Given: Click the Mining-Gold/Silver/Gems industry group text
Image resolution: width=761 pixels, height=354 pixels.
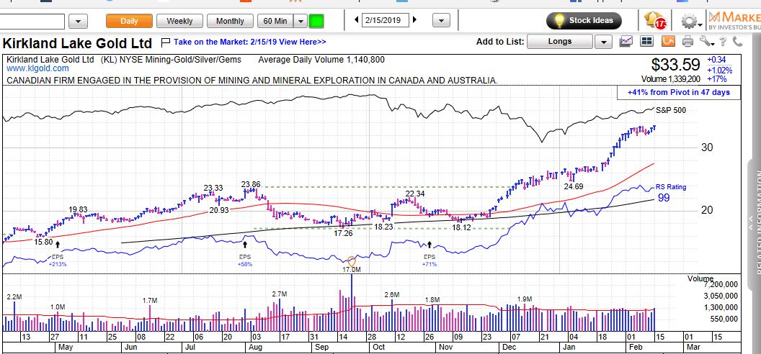Looking at the screenshot, I should (x=194, y=60).
